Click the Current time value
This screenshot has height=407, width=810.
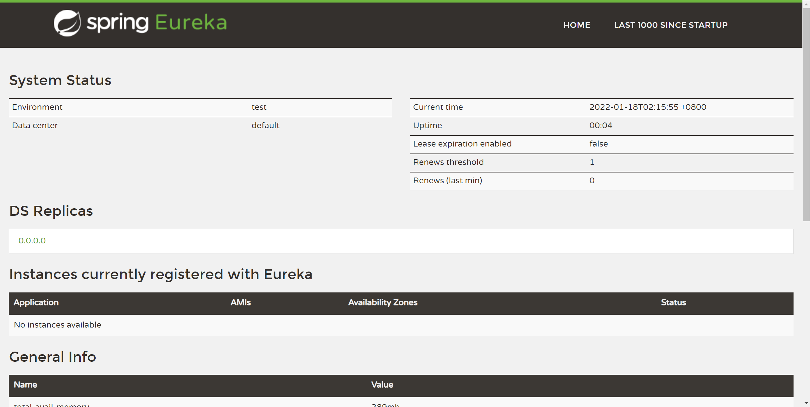tap(648, 107)
